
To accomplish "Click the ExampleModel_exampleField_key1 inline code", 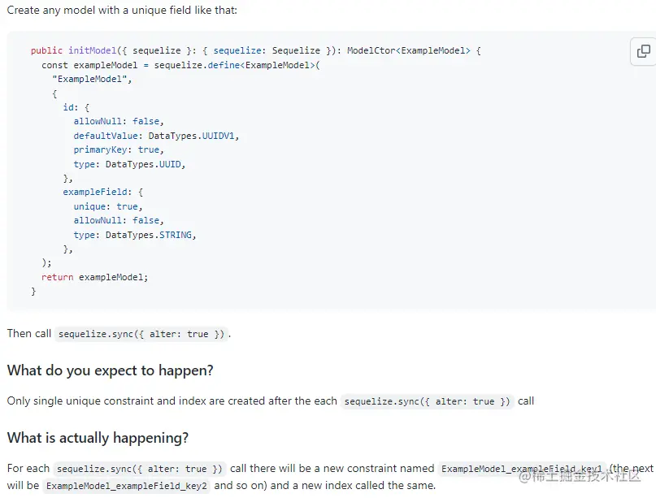I will tap(523, 469).
